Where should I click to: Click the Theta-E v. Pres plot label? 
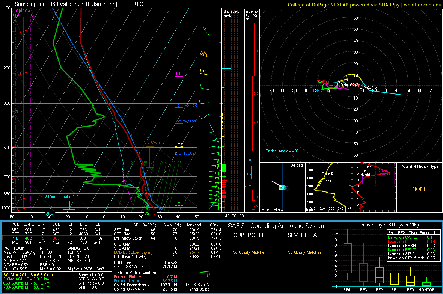328,177
